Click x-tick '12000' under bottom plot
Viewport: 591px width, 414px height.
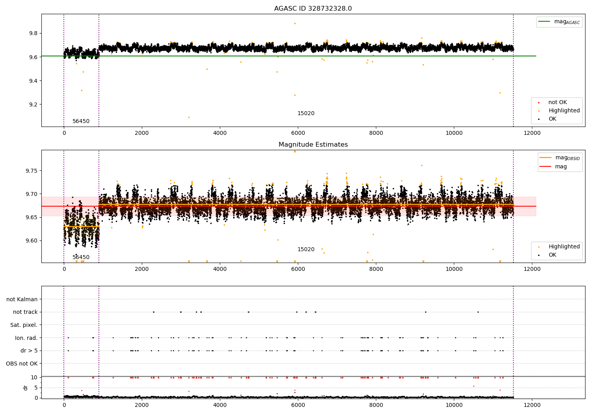pos(532,405)
